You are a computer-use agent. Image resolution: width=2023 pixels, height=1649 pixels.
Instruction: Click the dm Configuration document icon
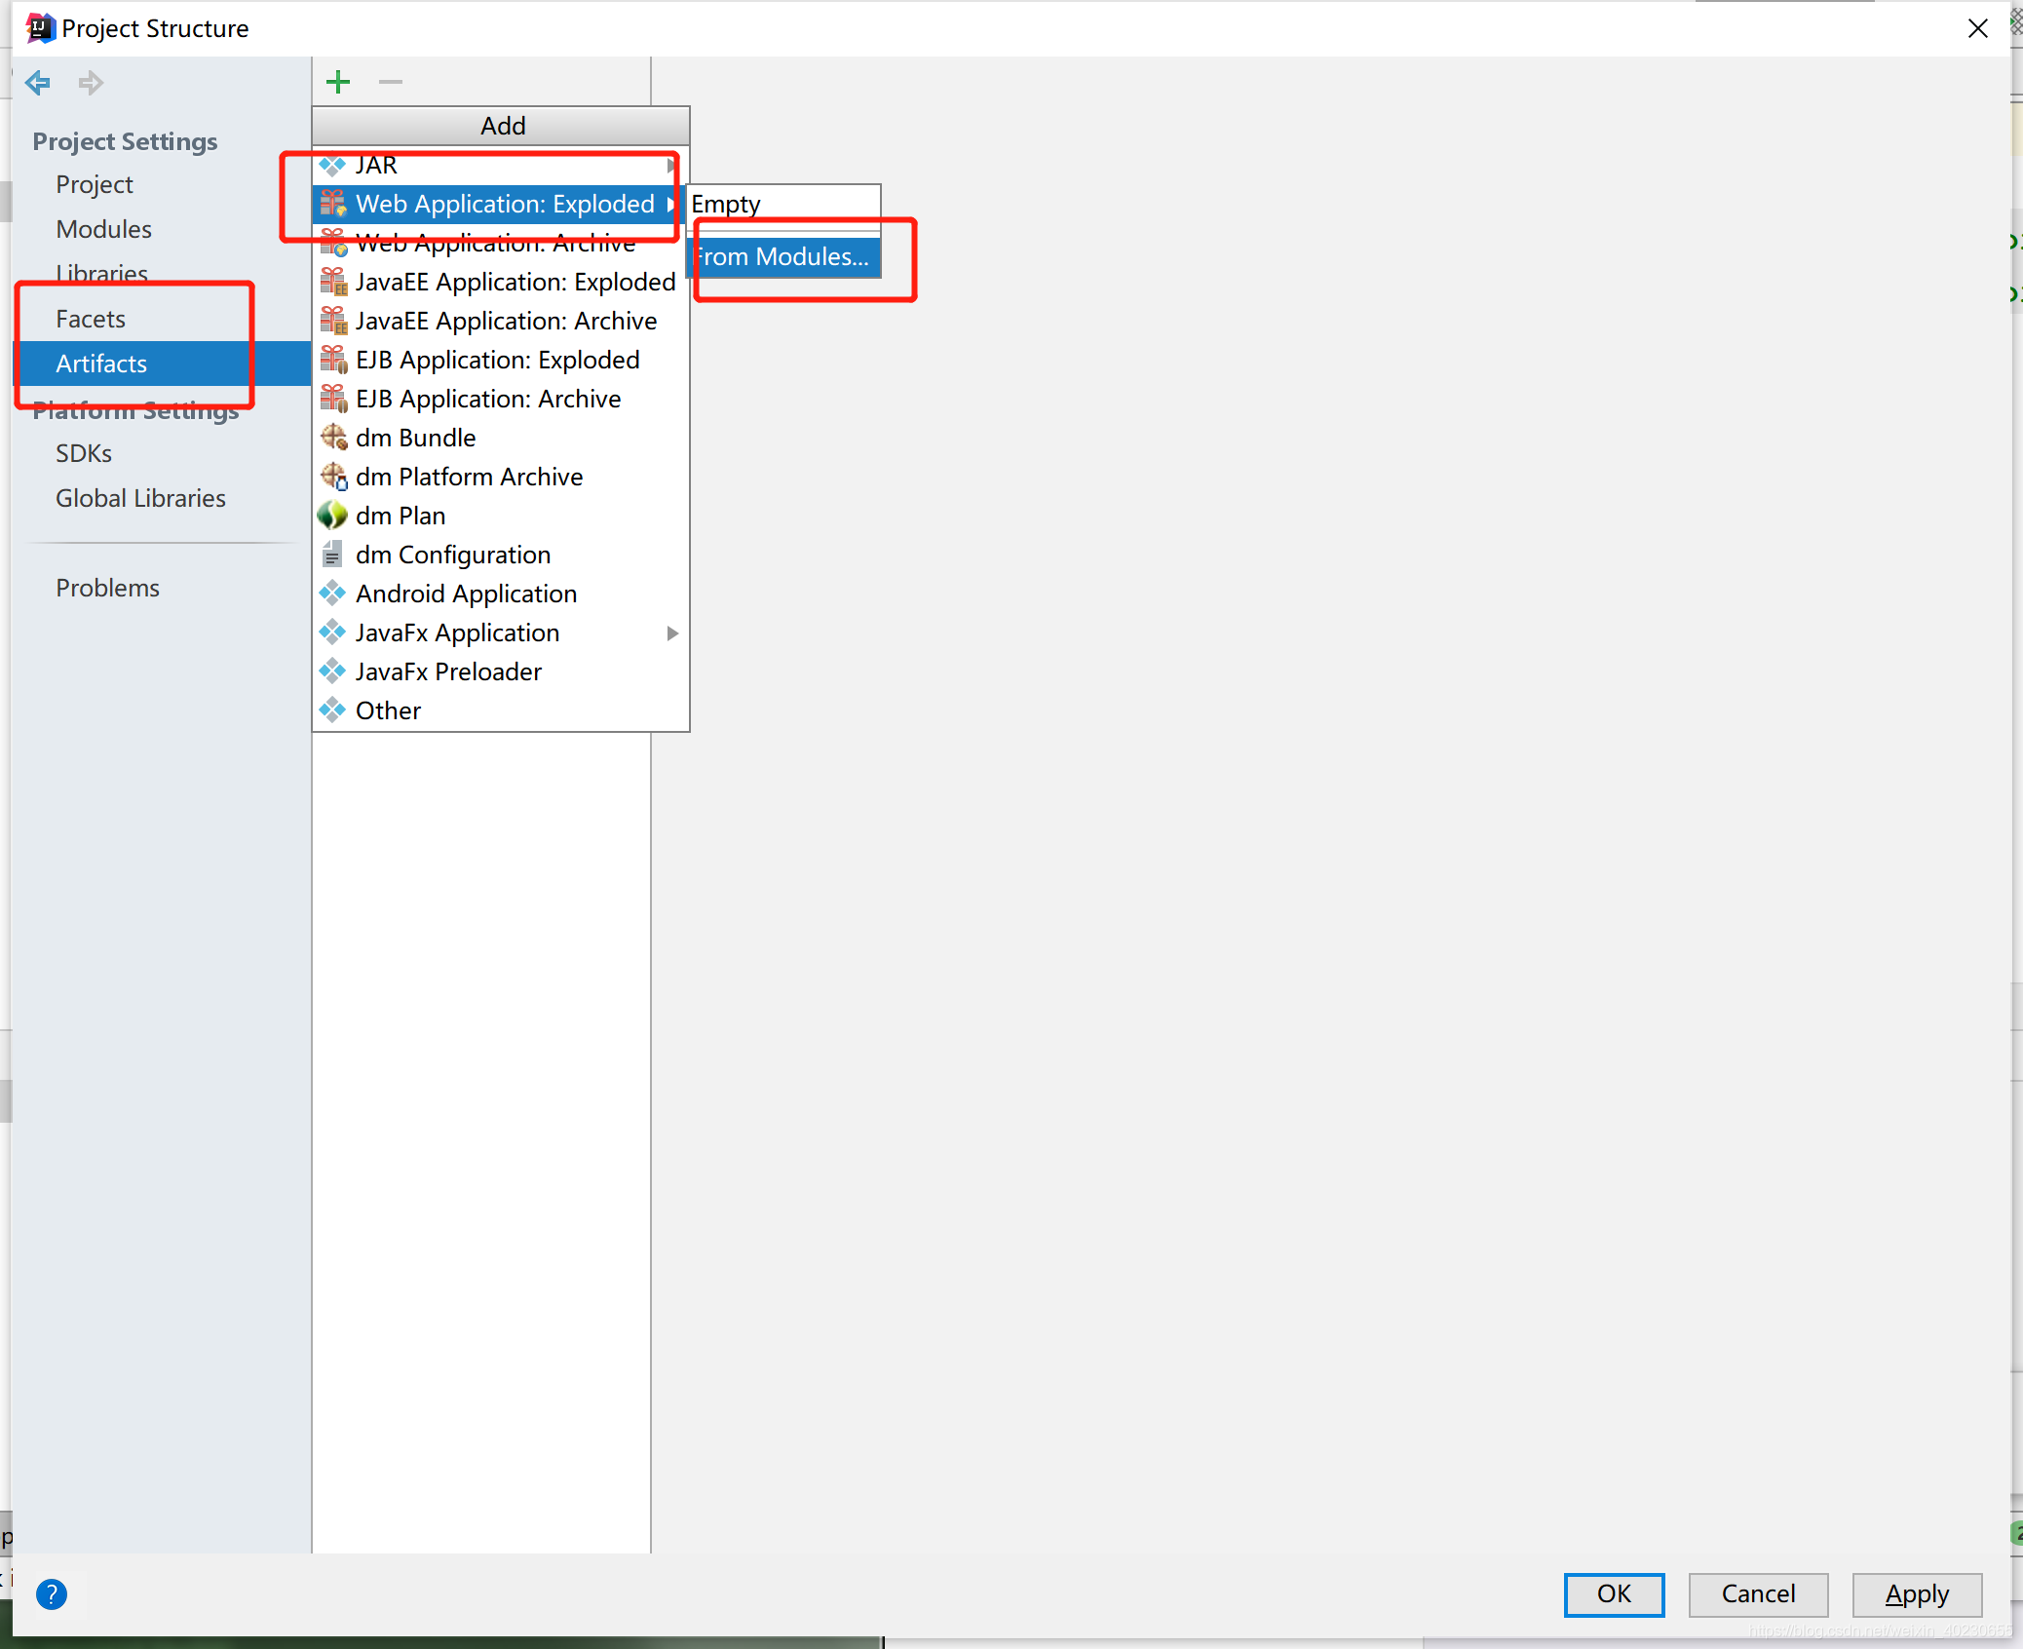click(x=332, y=555)
